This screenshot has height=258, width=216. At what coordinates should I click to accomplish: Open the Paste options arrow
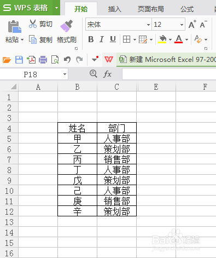22,39
